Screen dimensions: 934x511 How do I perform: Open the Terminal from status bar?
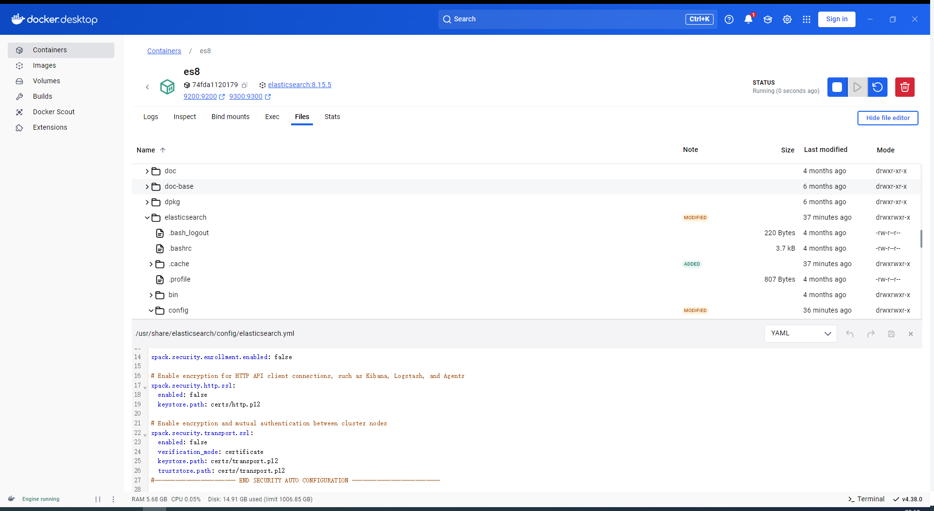[866, 499]
